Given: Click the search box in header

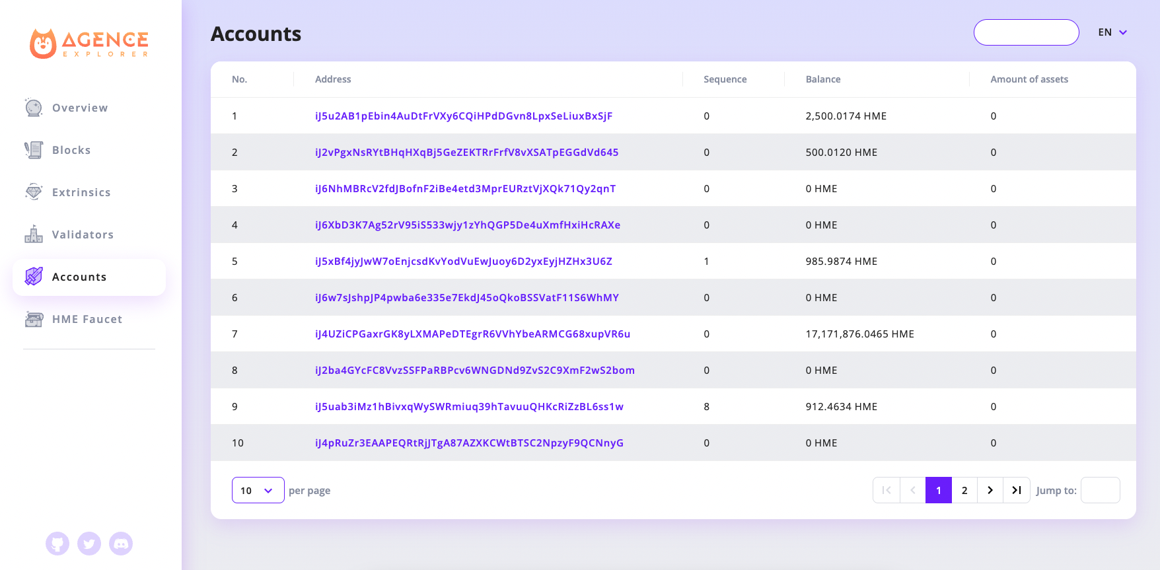Looking at the screenshot, I should [x=1026, y=32].
